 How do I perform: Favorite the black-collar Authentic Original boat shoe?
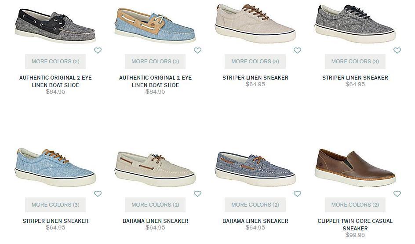click(98, 50)
